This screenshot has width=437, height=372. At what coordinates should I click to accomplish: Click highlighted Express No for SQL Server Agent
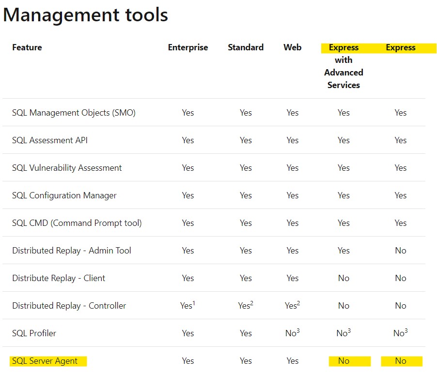(x=401, y=361)
